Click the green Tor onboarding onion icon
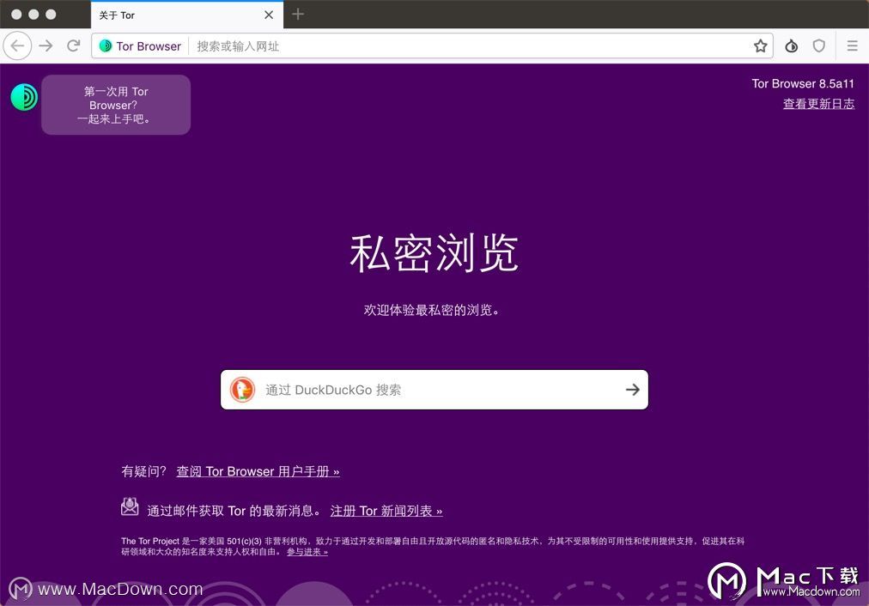This screenshot has height=606, width=869. tap(24, 97)
